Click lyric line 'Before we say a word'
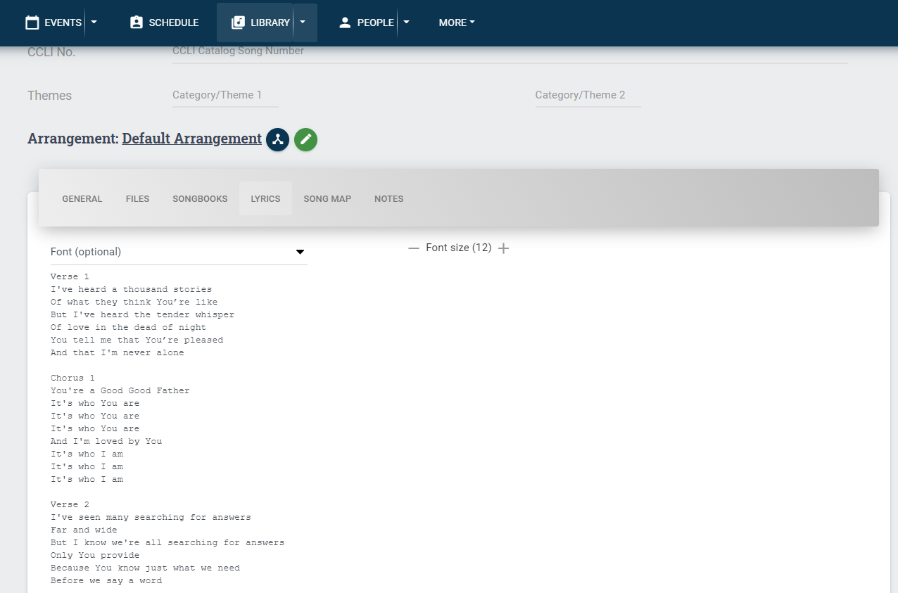The height and width of the screenshot is (593, 898). [x=106, y=581]
